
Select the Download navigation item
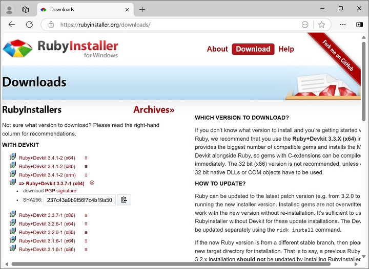point(253,49)
